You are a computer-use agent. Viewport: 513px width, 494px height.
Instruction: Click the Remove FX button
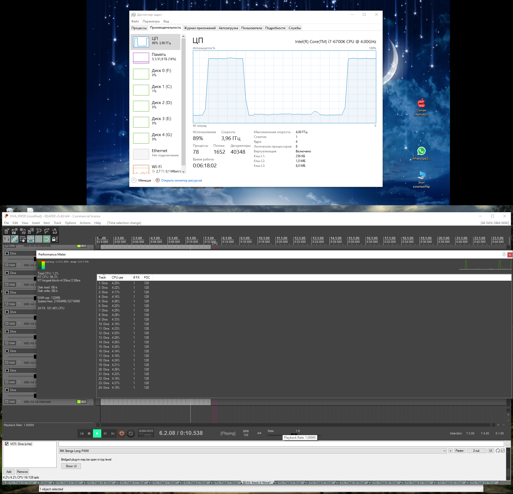pyautogui.click(x=22, y=472)
